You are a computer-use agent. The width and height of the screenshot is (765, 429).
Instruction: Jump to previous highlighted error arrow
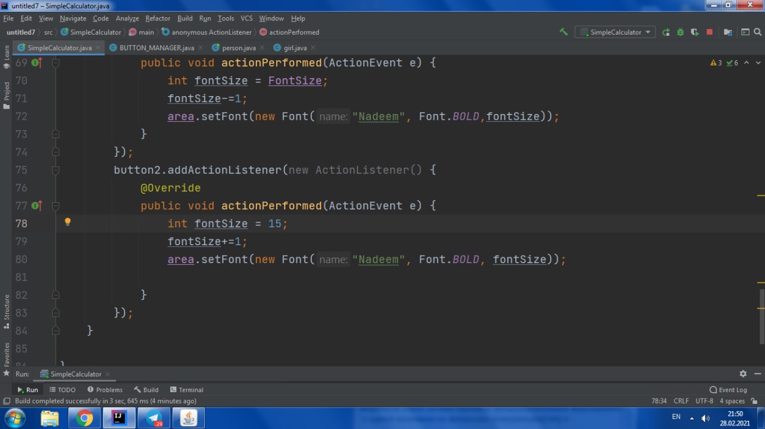pyautogui.click(x=746, y=63)
